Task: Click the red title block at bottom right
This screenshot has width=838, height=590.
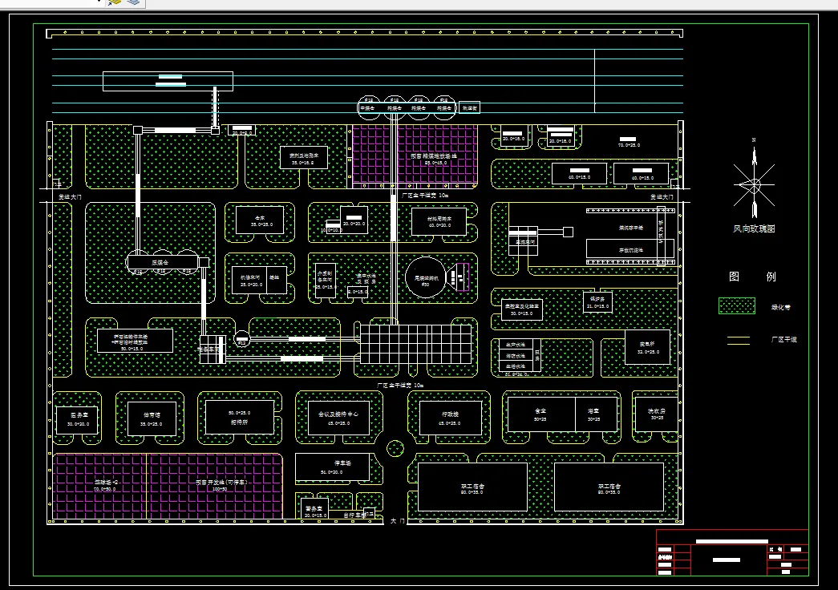Action: coord(732,552)
